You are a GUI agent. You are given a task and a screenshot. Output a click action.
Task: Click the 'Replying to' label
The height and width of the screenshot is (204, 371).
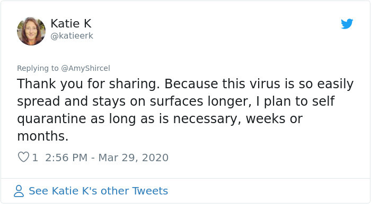tap(38, 68)
